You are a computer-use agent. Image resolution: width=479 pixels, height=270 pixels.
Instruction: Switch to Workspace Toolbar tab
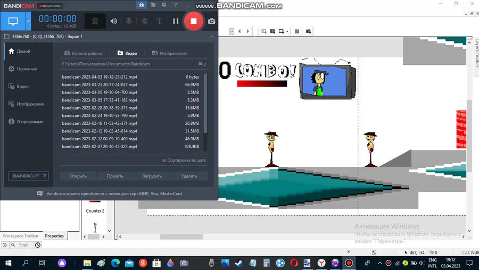[x=21, y=236]
